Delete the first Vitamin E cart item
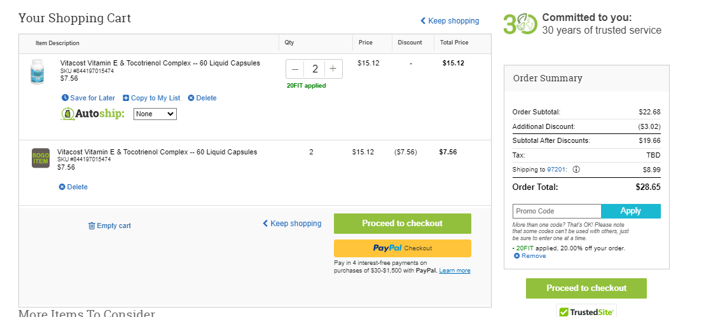 coord(202,98)
